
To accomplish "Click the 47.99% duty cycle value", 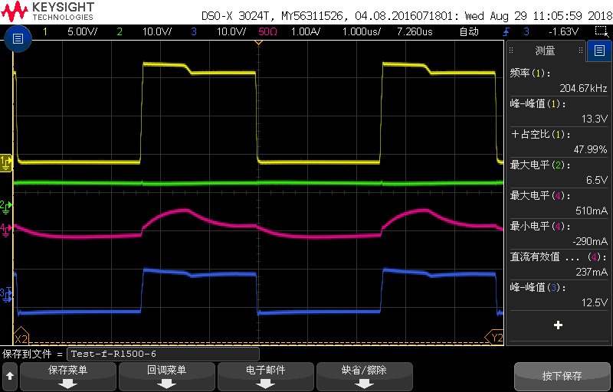I will (x=591, y=149).
